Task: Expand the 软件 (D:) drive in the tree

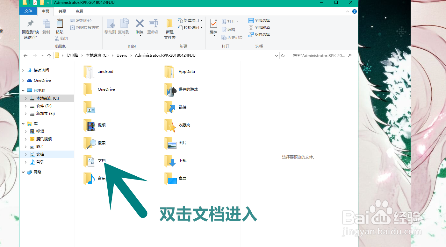Action: pos(25,106)
